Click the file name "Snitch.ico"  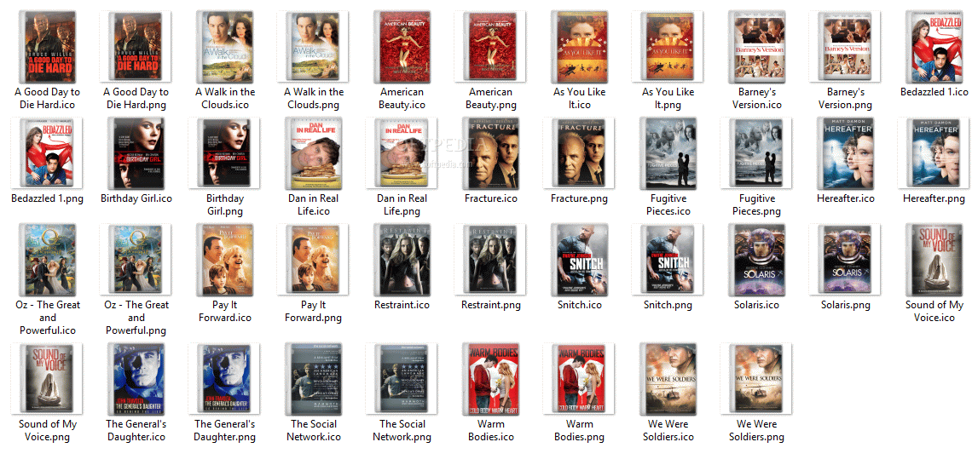pos(580,305)
